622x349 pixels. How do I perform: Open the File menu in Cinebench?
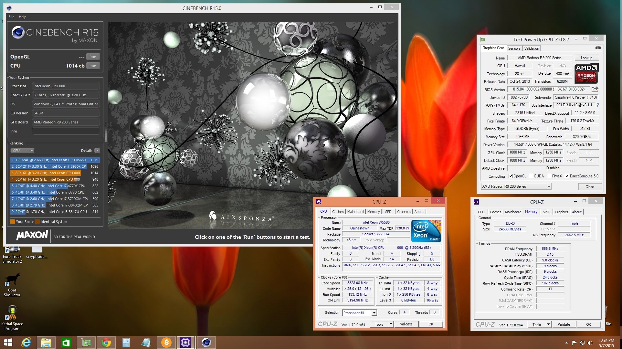pyautogui.click(x=11, y=17)
